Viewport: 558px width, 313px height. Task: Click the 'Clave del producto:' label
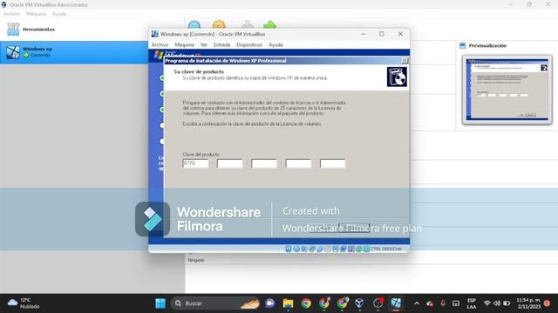pos(201,155)
